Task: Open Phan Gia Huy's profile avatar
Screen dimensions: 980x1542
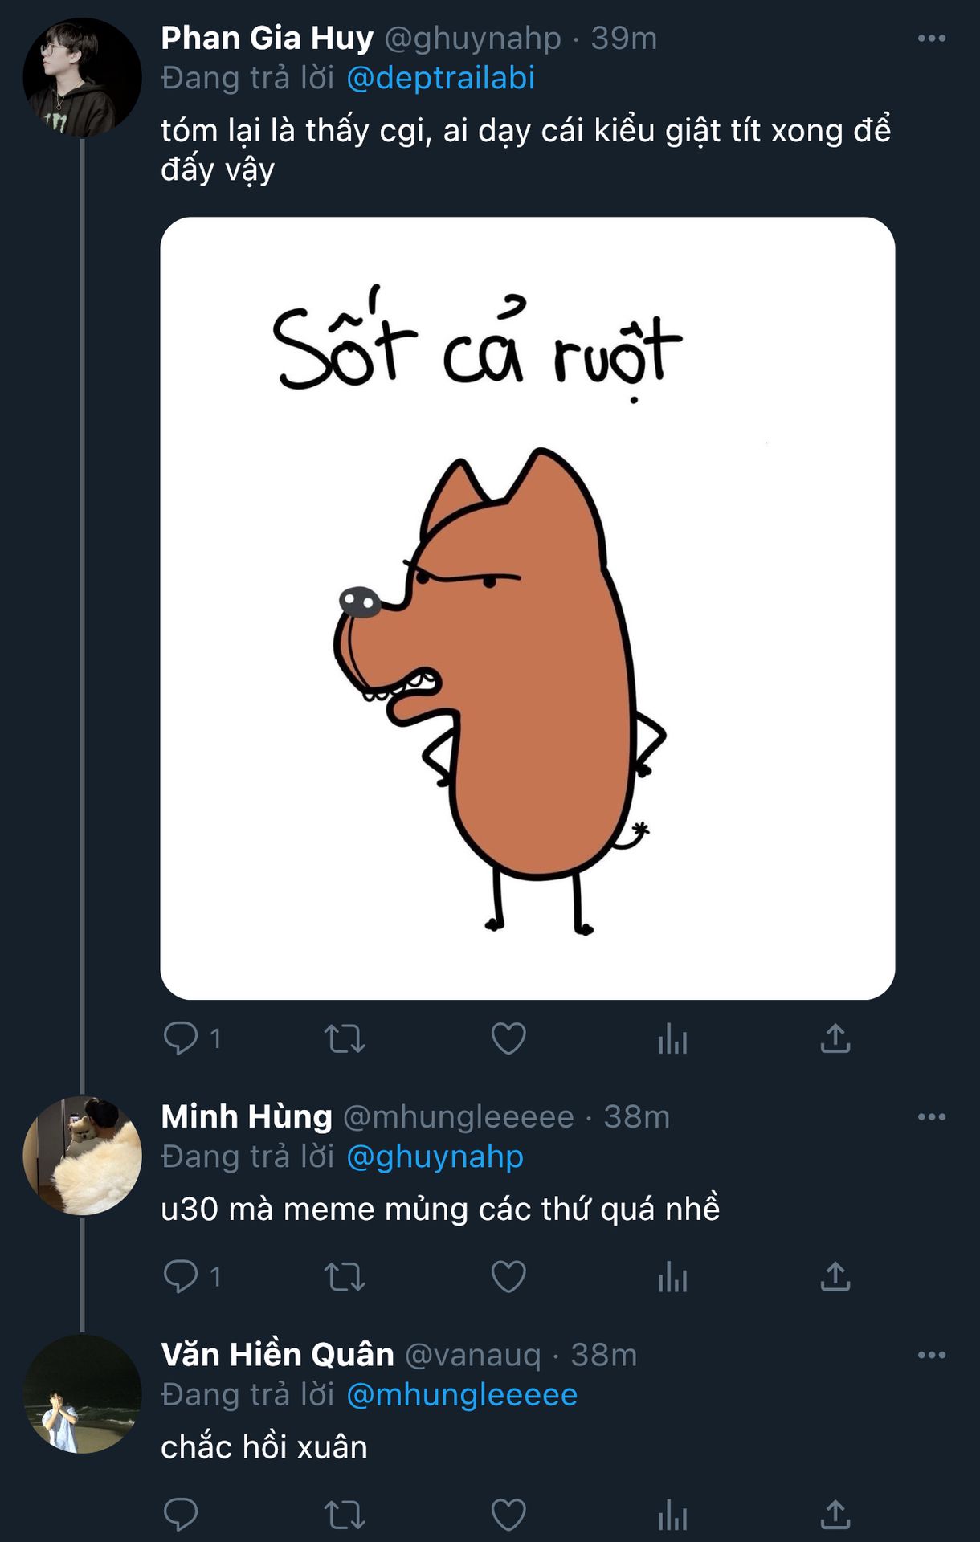Action: tap(82, 77)
